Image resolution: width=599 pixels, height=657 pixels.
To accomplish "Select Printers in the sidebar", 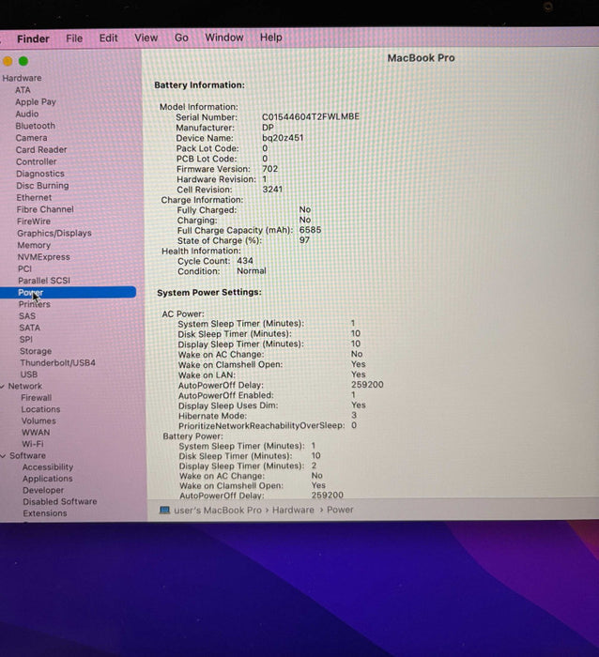I will (x=35, y=304).
